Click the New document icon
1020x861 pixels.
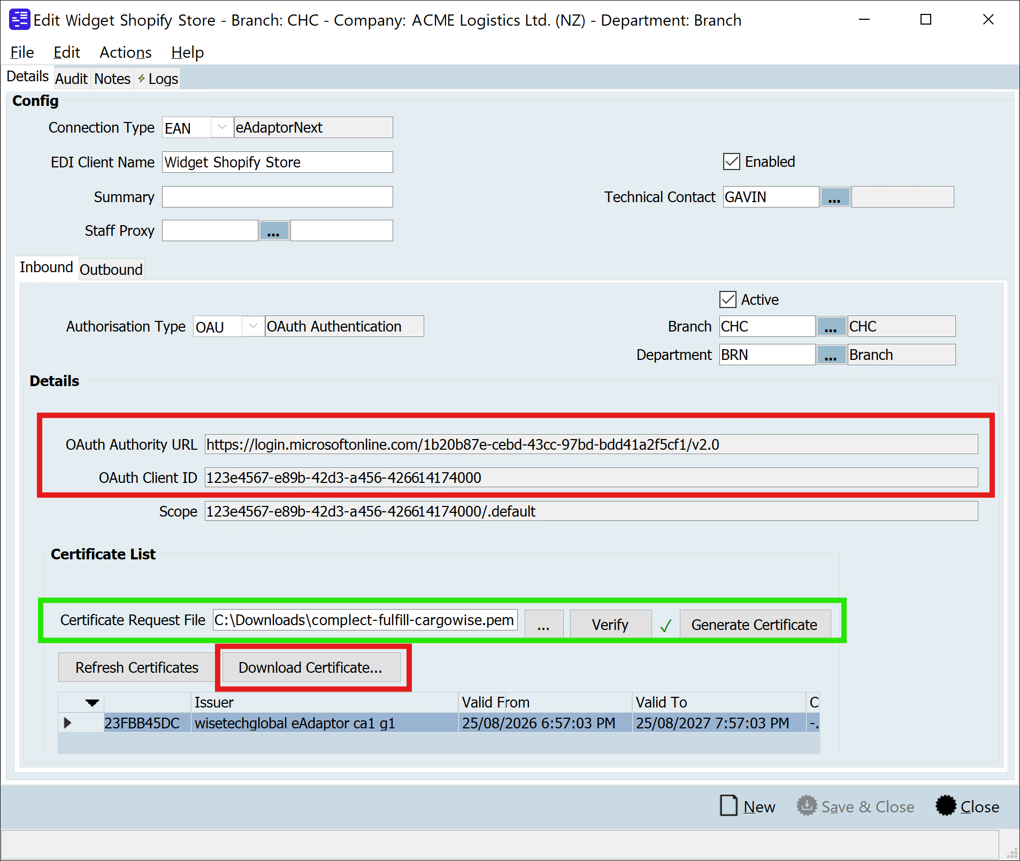pyautogui.click(x=728, y=805)
